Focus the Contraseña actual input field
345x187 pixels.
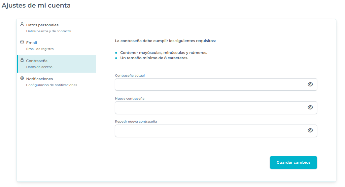click(210, 84)
